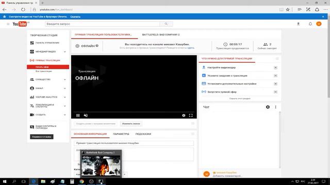Expand Менеджер видео chevron

[x=65, y=51]
